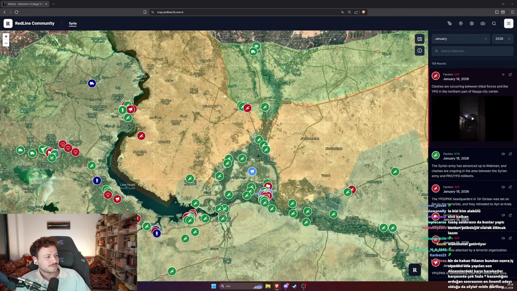The width and height of the screenshot is (517, 291).
Task: Click the green truck marker at top north
Action: (253, 52)
